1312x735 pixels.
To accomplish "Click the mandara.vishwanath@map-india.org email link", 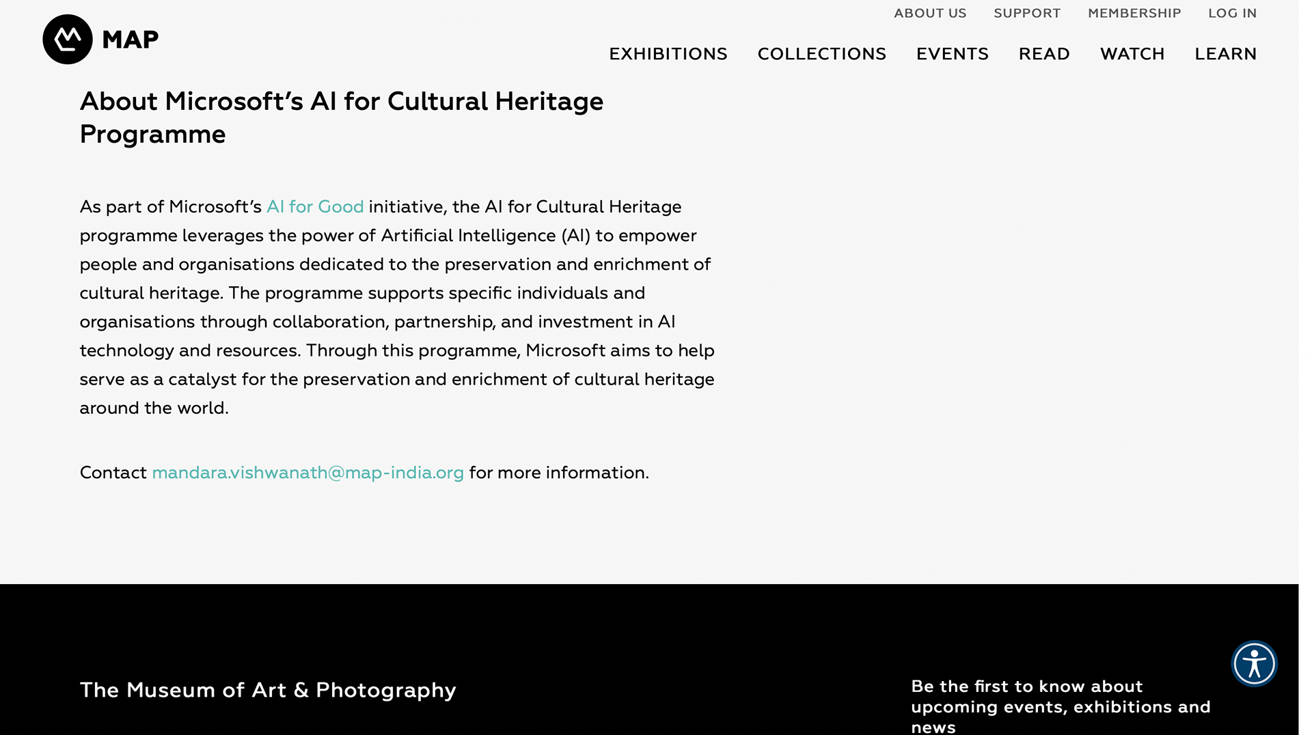I will 307,473.
